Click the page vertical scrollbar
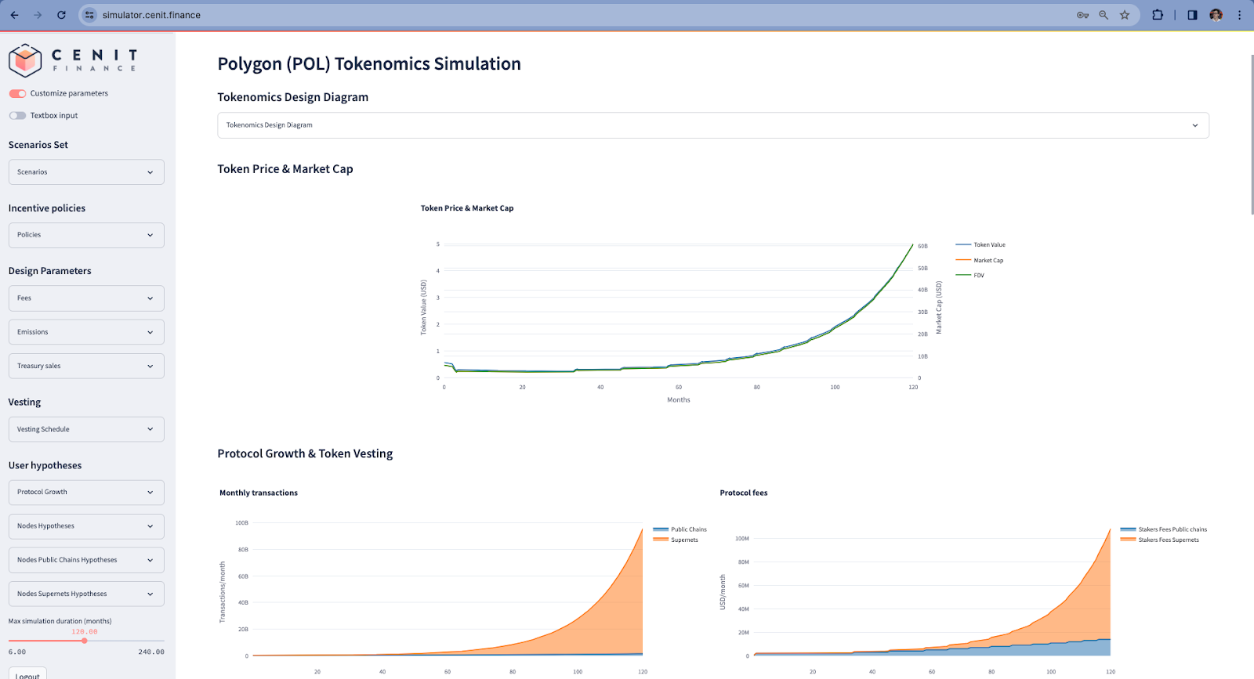Viewport: 1254px width, 679px height. click(1252, 135)
